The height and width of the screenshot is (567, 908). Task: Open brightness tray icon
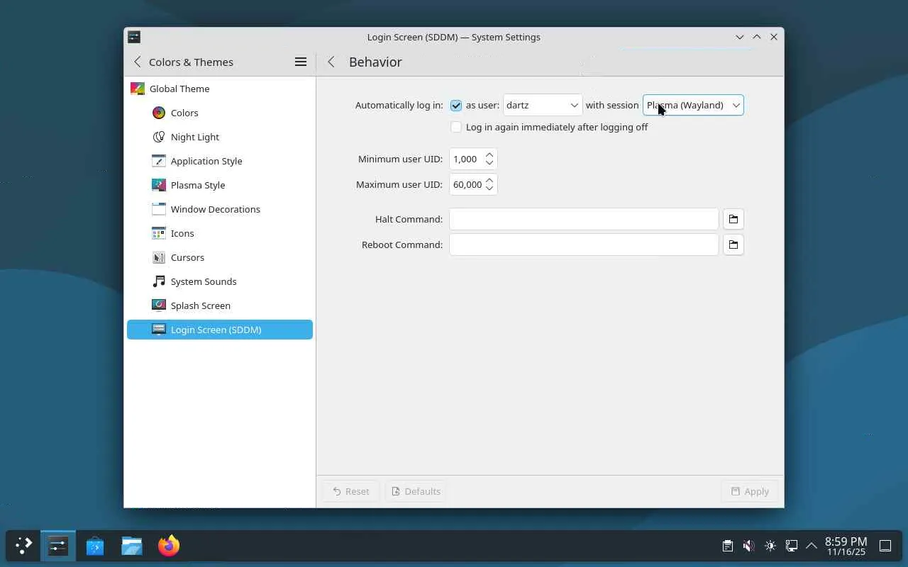tap(770, 546)
